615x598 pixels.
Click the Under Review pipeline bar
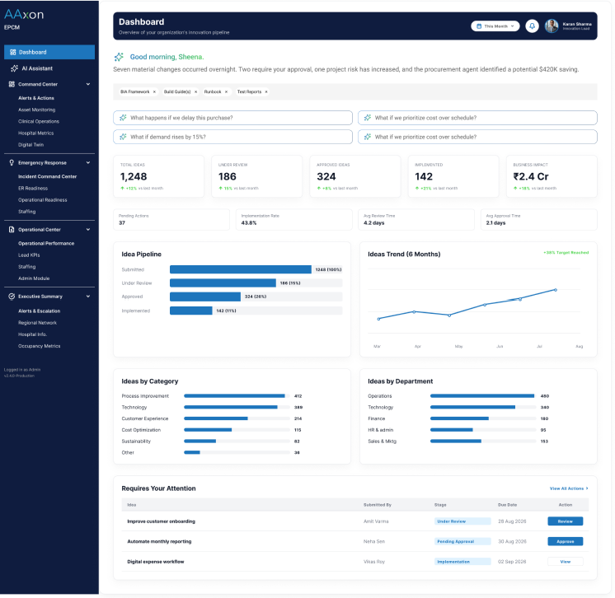(x=223, y=283)
